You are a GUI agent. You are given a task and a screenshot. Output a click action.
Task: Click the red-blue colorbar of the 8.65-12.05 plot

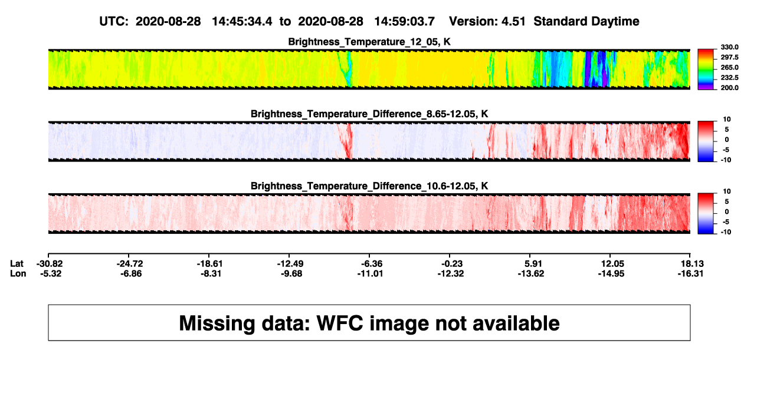tap(706, 141)
